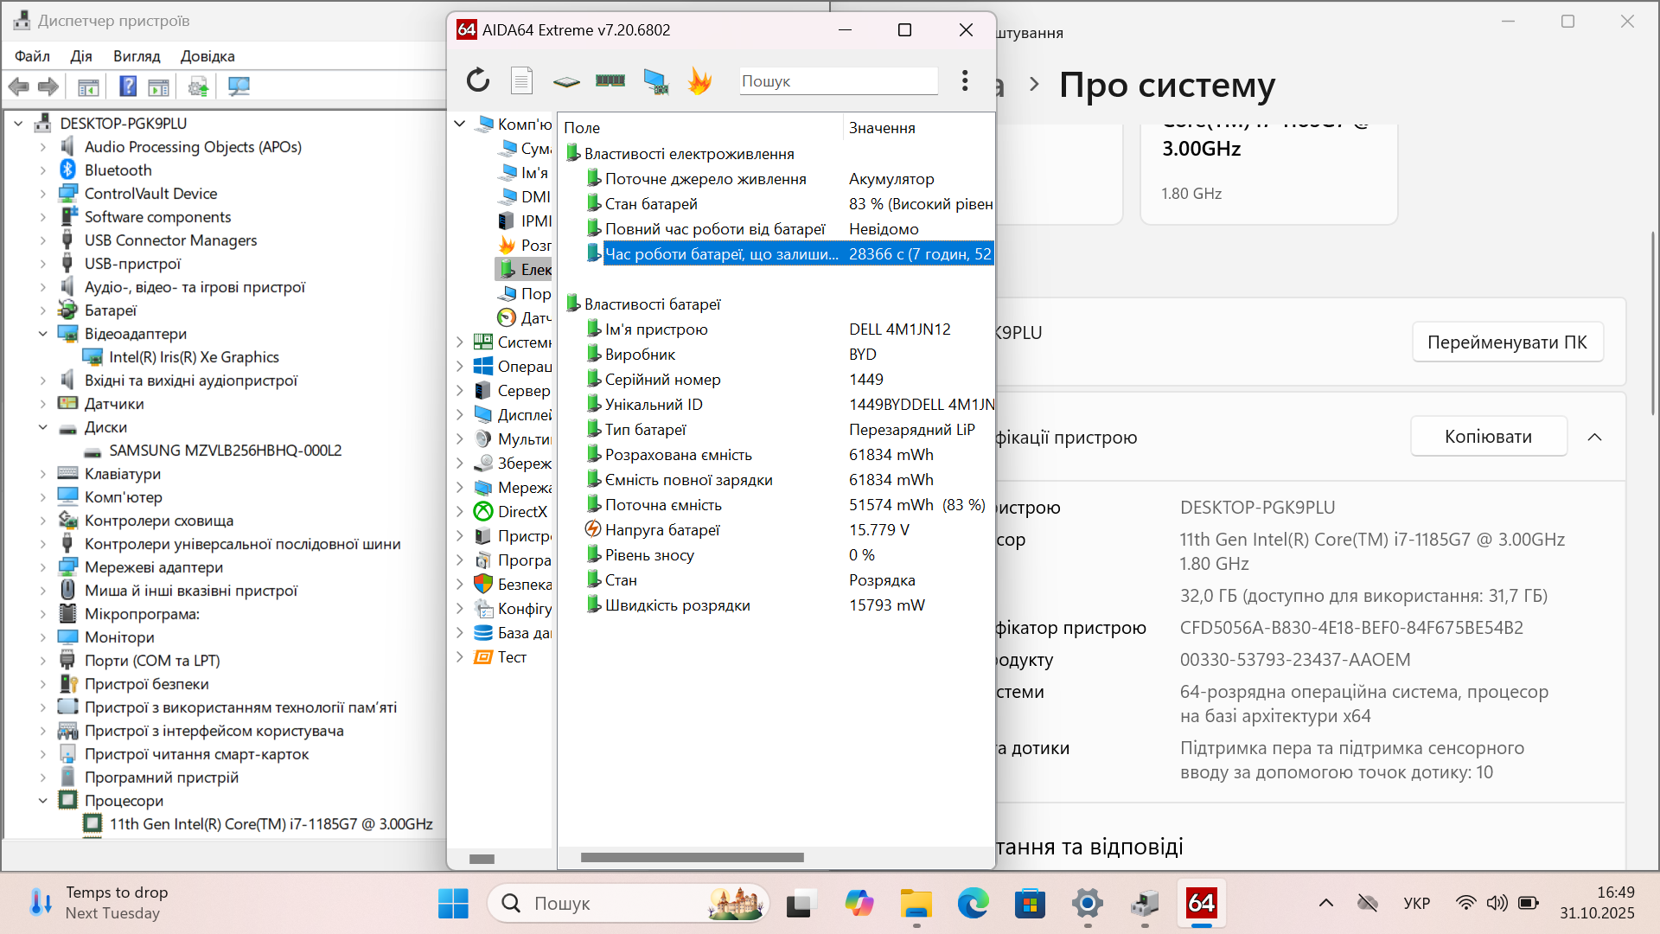The height and width of the screenshot is (934, 1660).
Task: Open AIDA64 icon in taskbar
Action: coord(1201,904)
